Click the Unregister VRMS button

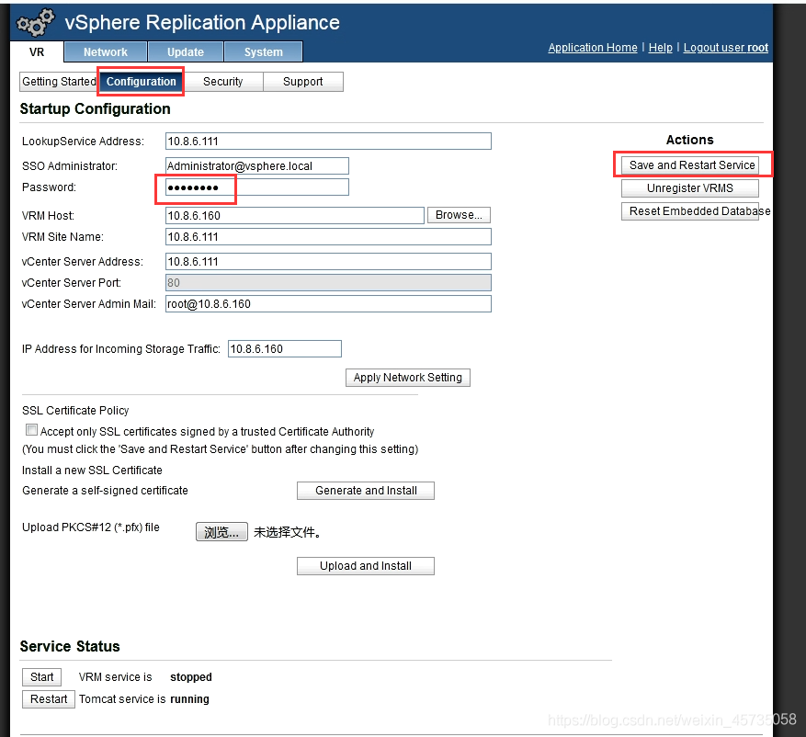click(x=690, y=188)
